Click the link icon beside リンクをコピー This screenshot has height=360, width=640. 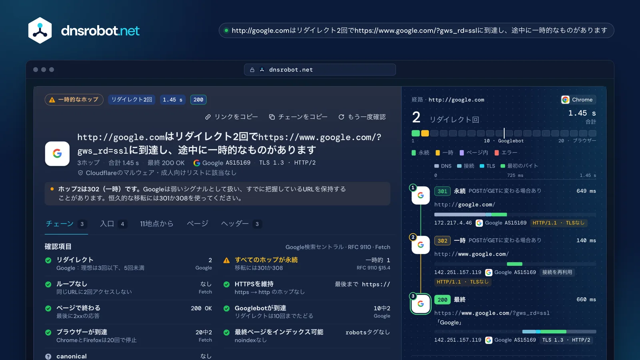coord(208,117)
